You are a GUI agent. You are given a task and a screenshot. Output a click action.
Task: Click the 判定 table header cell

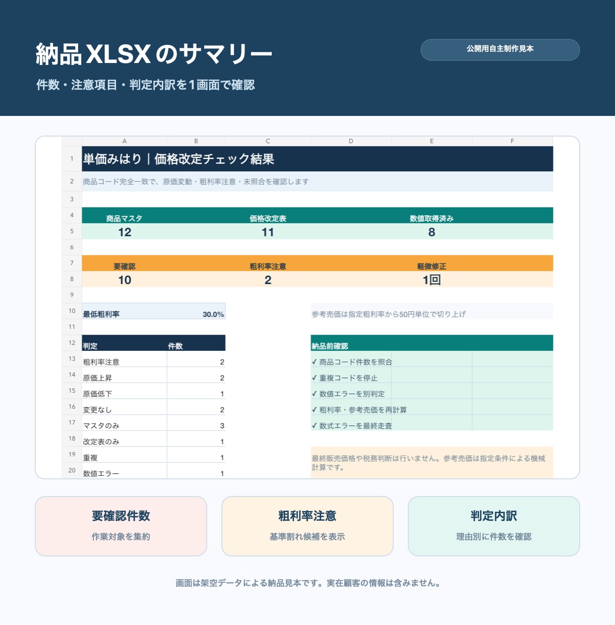point(125,343)
